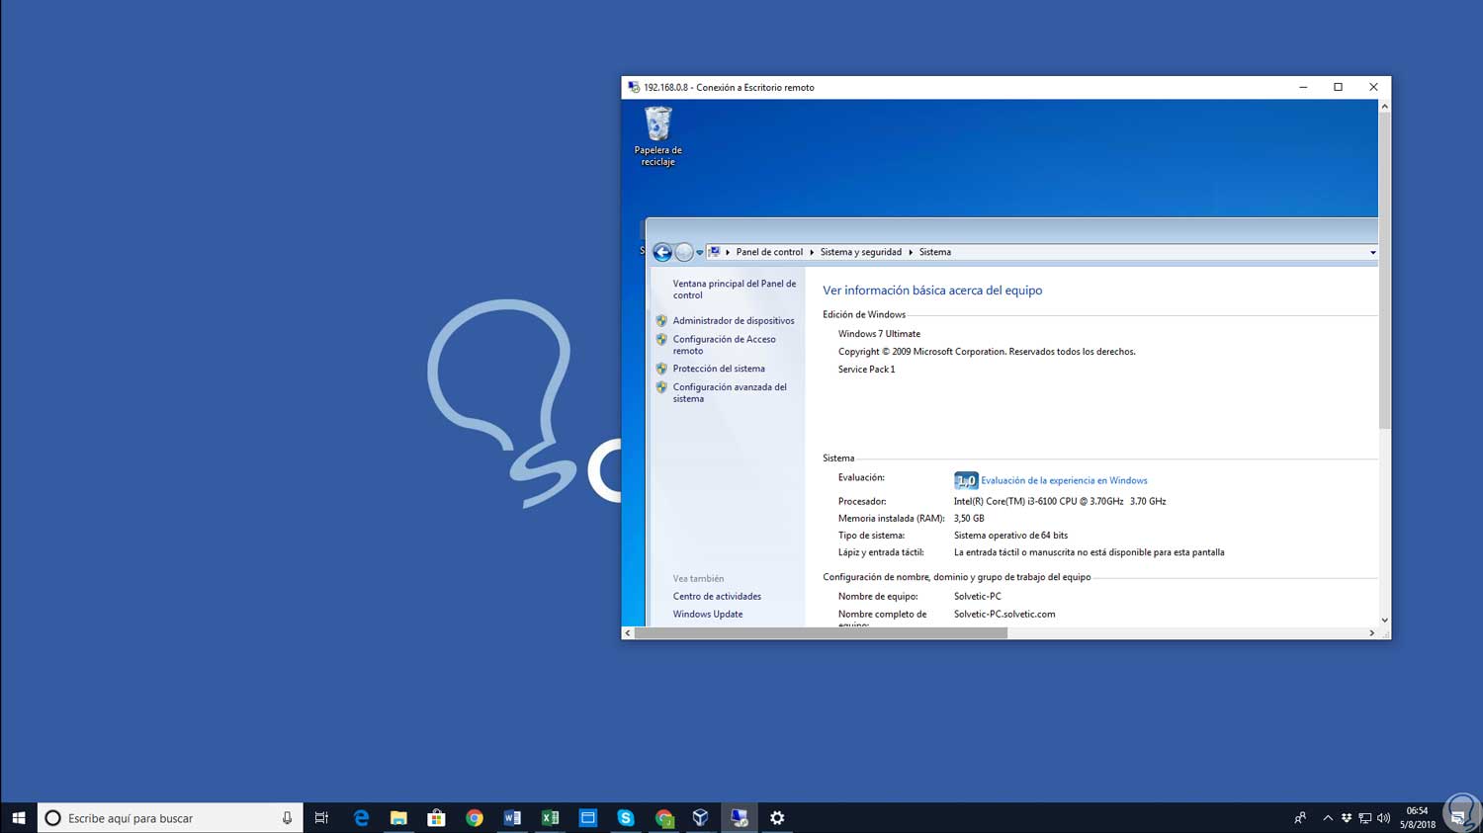
Task: Open the recent pages dropdown arrow
Action: click(699, 253)
